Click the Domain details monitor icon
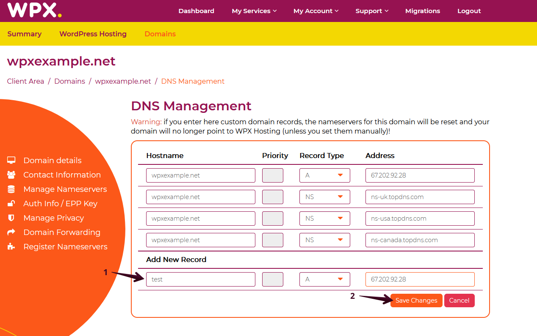Image resolution: width=537 pixels, height=336 pixels. pyautogui.click(x=11, y=160)
